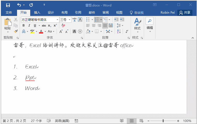Open the font name combo box
Screen dimensions: 197x124
point(40,20)
